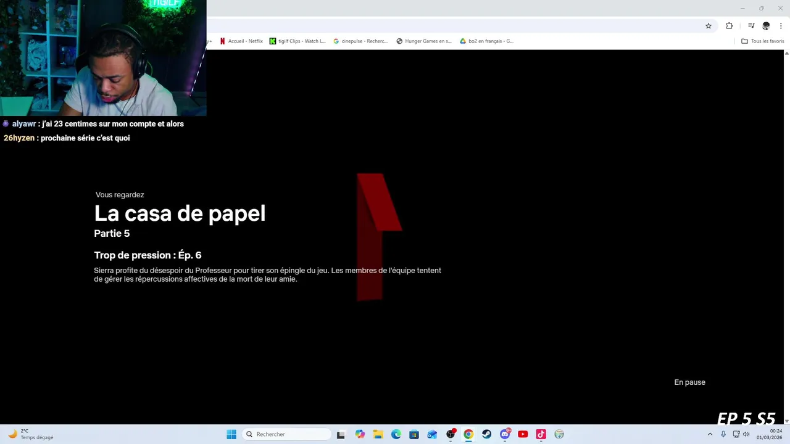Open Microsoft Store from the taskbar
The width and height of the screenshot is (790, 444).
[414, 434]
